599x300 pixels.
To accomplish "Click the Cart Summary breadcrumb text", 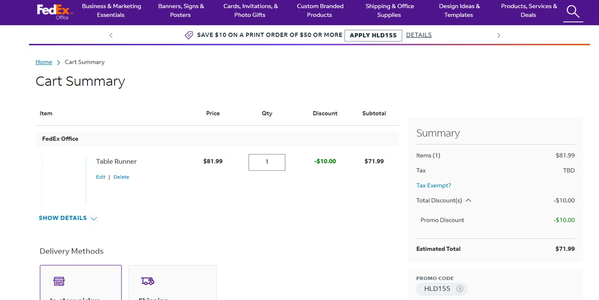I will tap(85, 62).
